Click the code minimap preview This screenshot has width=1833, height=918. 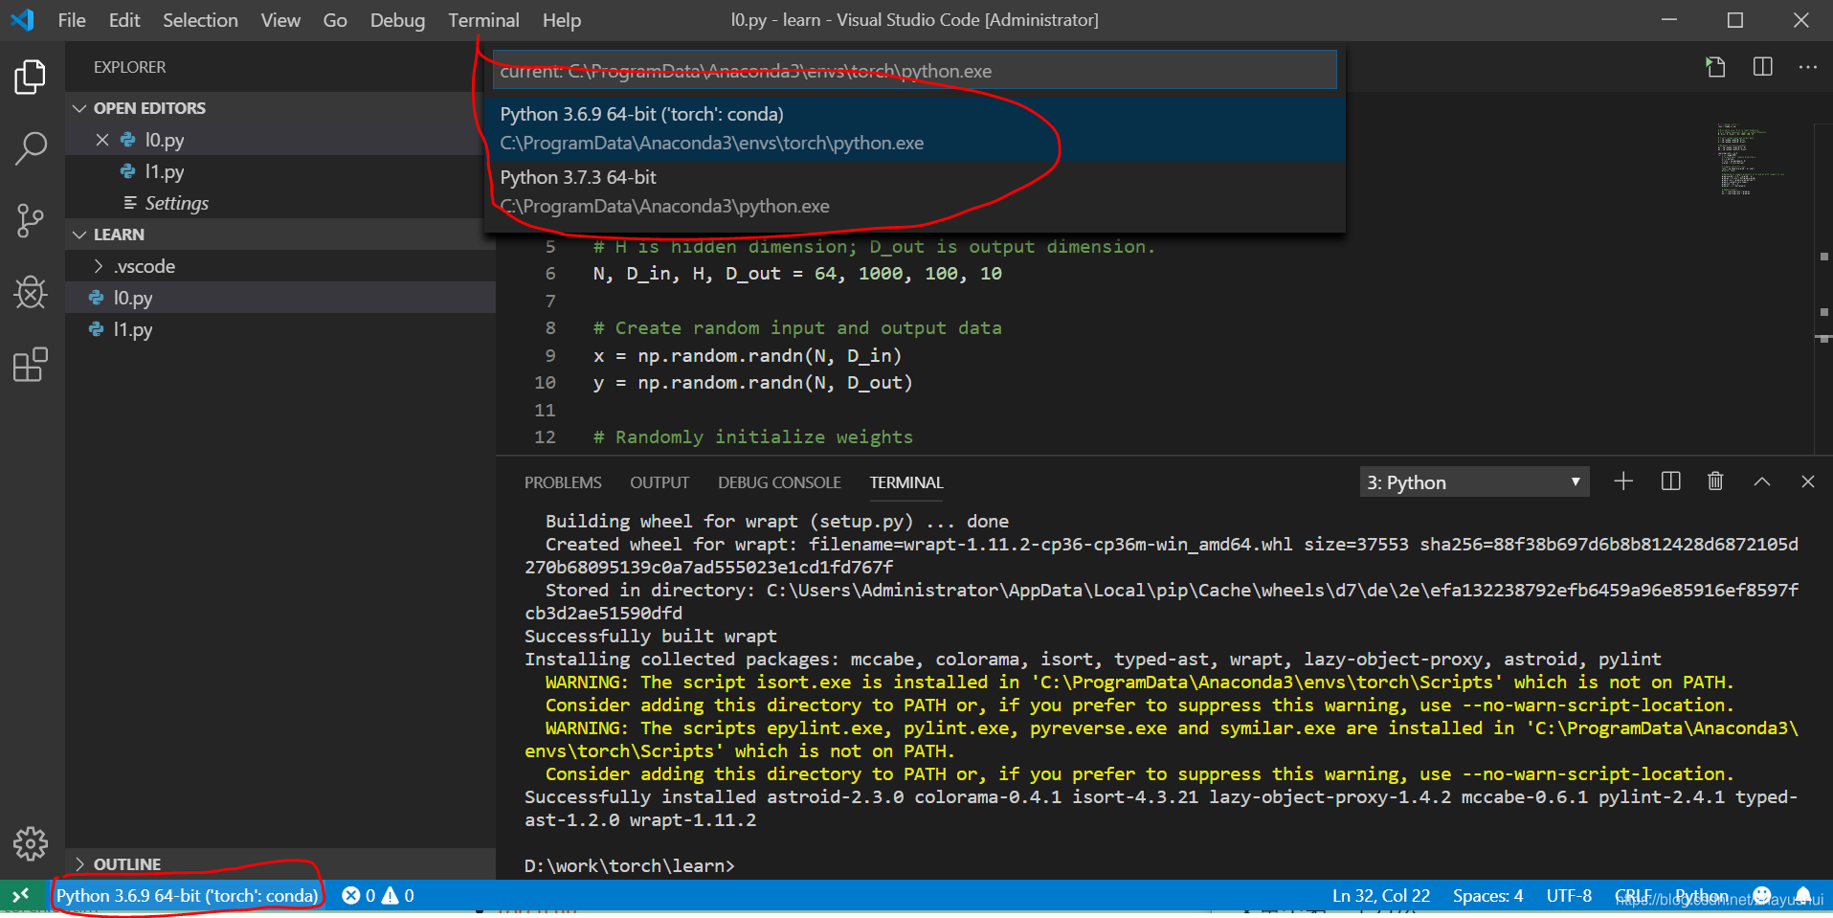(x=1752, y=159)
